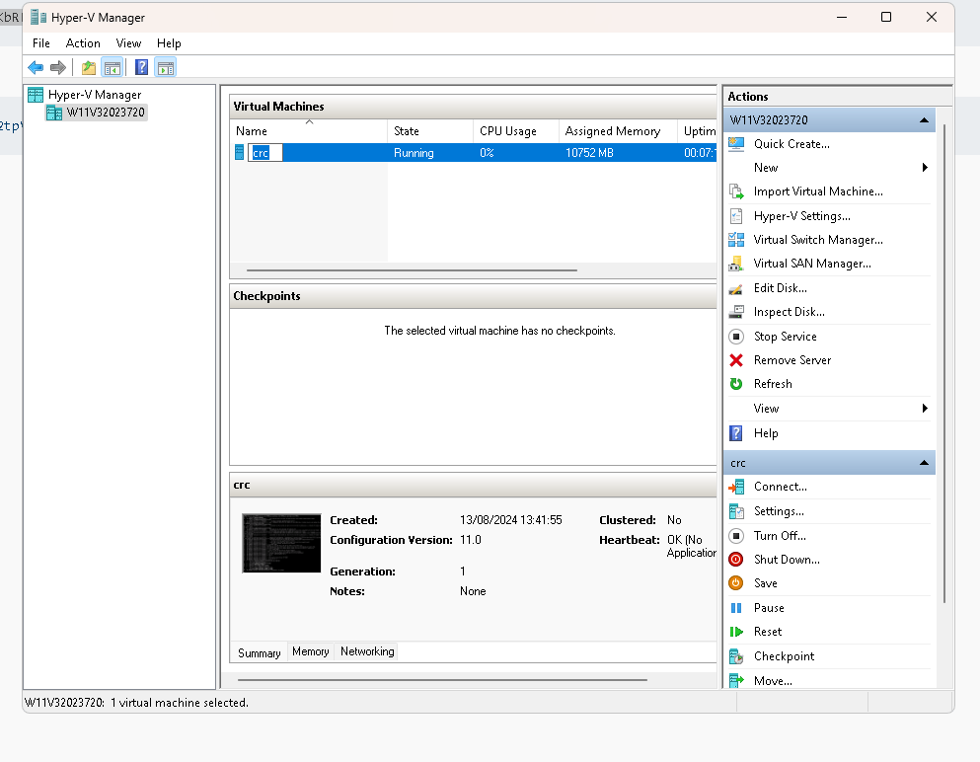This screenshot has height=762, width=980.
Task: Open the File menu
Action: click(x=41, y=43)
